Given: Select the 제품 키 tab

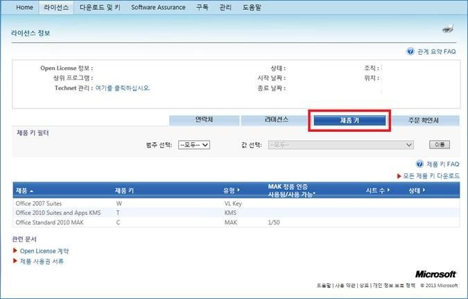Looking at the screenshot, I should click(x=349, y=121).
